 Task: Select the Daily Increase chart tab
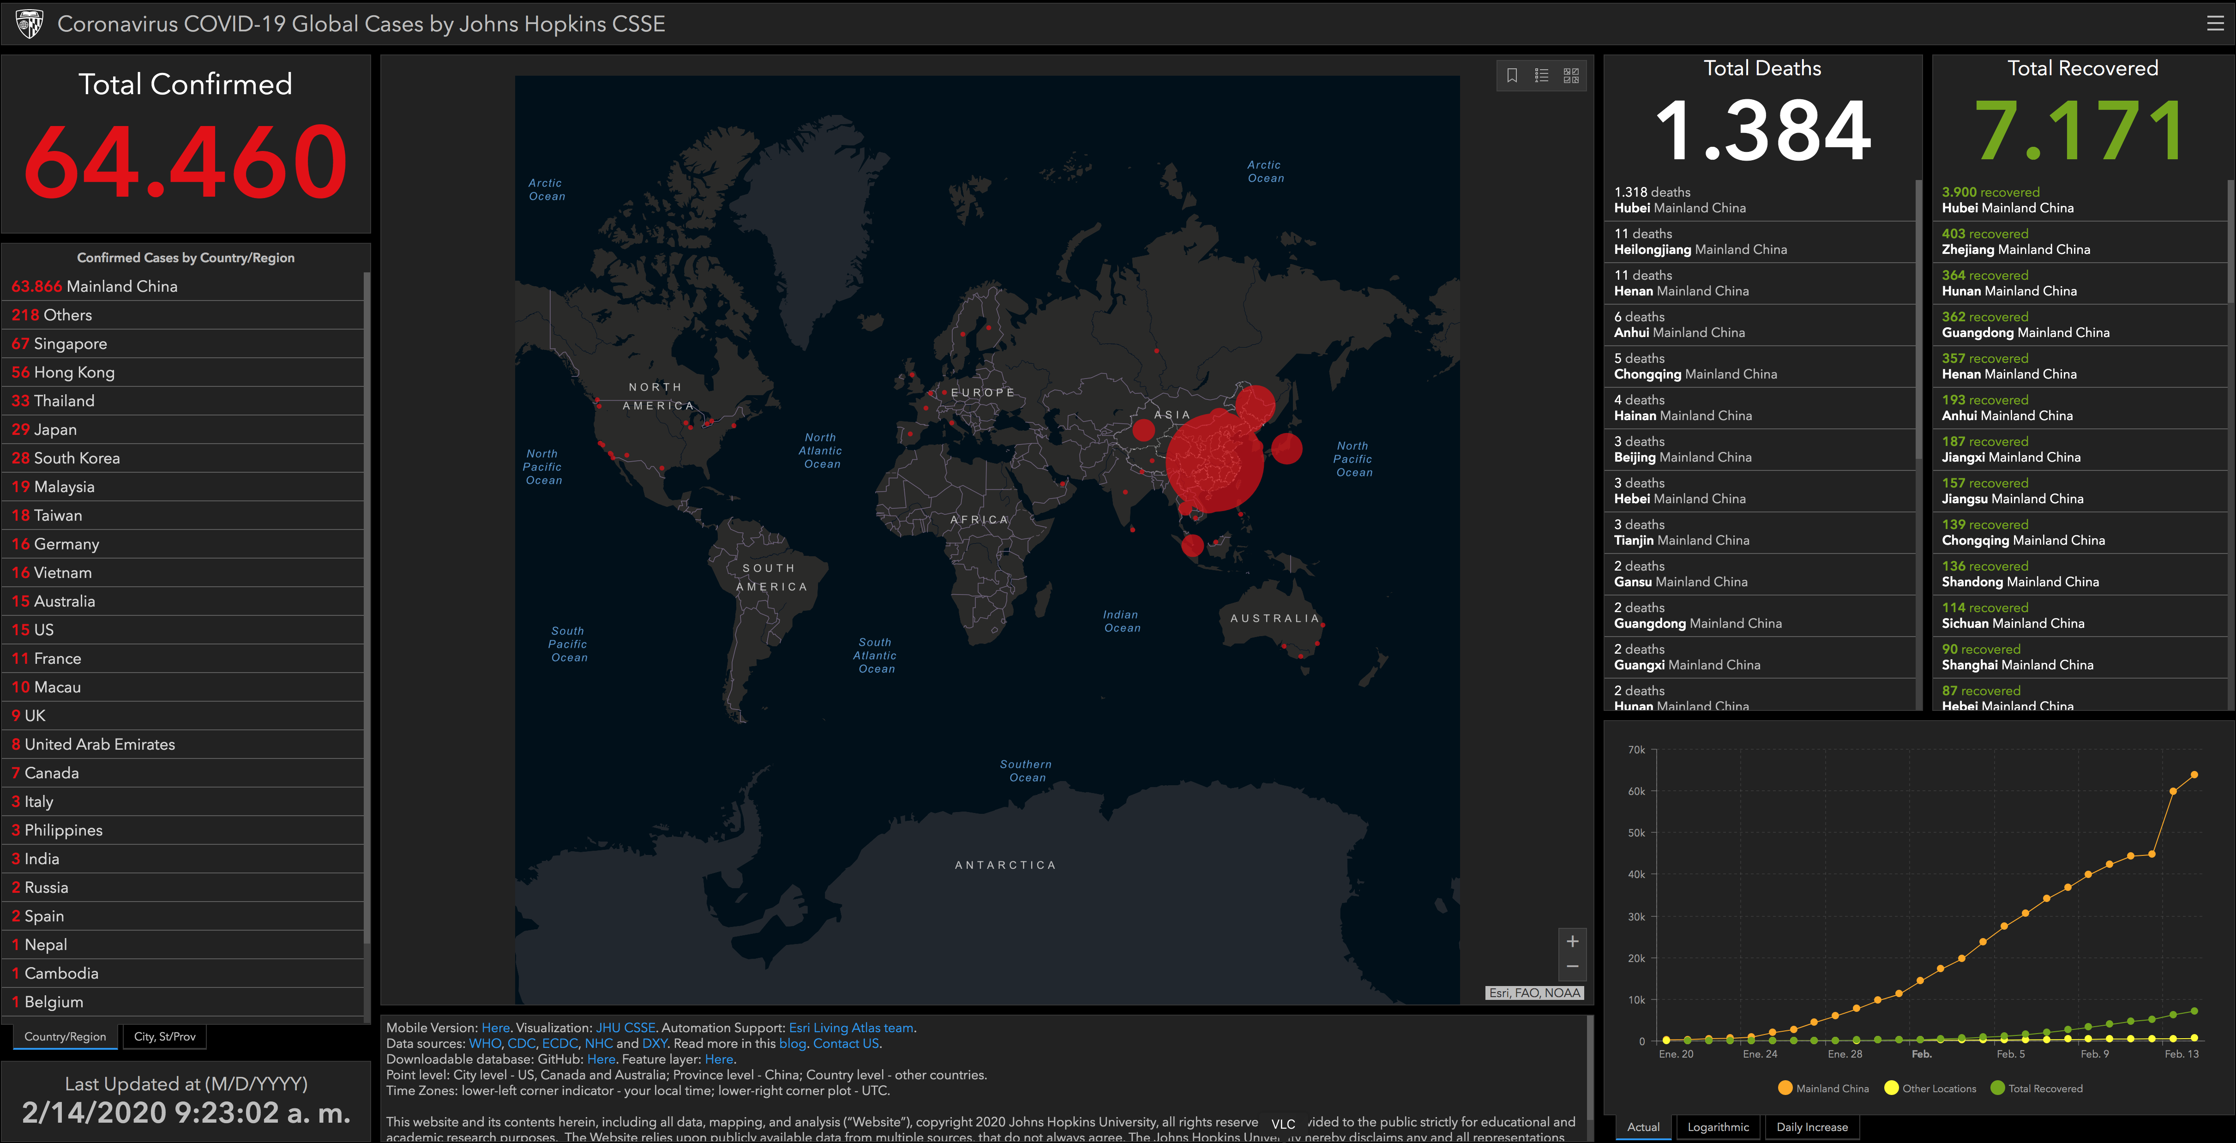click(1811, 1126)
